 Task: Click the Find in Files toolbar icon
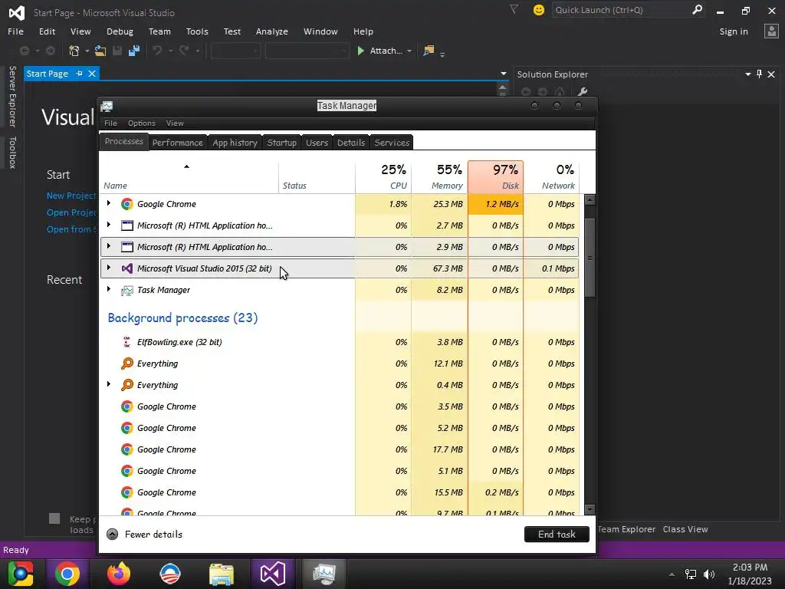(429, 51)
